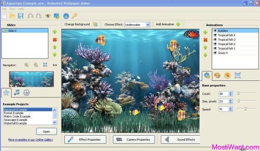Expand the Choose Effect Underwater dropdown
Image resolution: width=260 pixels, height=151 pixels.
(148, 25)
